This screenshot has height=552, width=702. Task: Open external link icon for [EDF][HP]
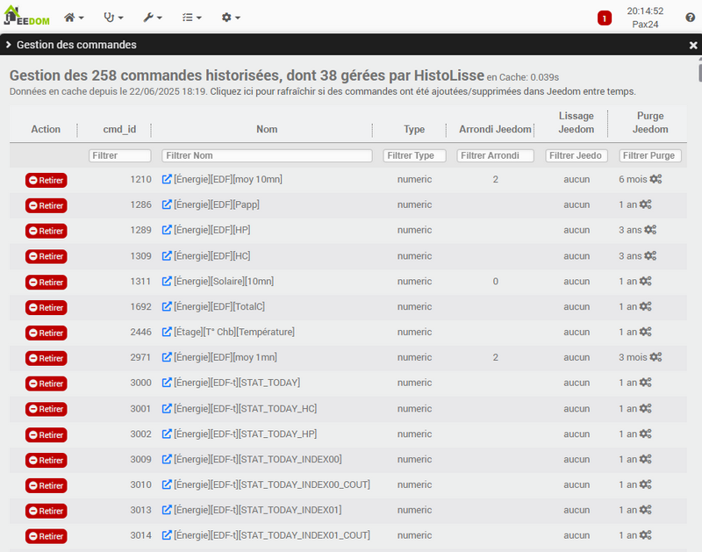tap(167, 230)
